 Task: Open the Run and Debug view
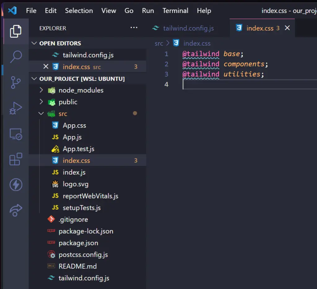pos(16,108)
